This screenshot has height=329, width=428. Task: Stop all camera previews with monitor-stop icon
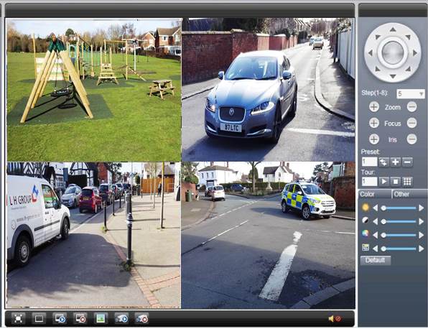[x=80, y=318]
